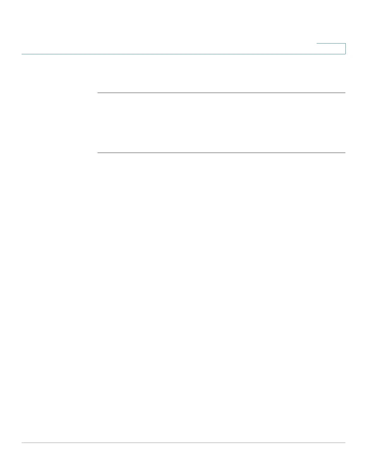This screenshot has width=367, height=475.
Task: Click the empty chapter tab box top-right
Action: [x=331, y=49]
